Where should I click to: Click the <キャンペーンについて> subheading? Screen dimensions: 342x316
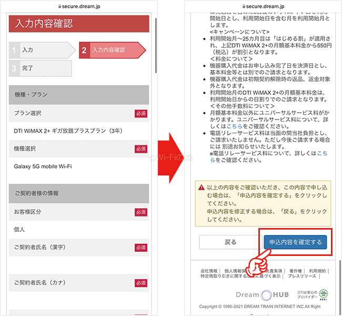(x=239, y=32)
